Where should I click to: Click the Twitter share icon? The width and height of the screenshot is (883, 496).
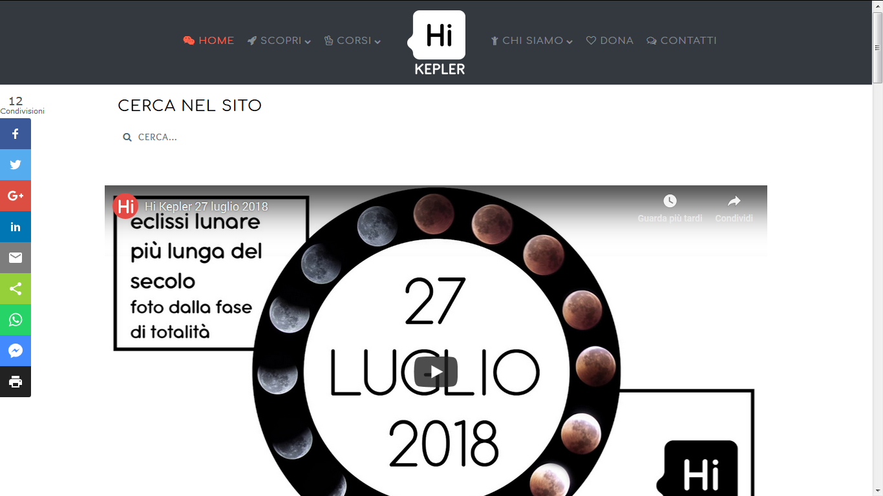pos(16,165)
